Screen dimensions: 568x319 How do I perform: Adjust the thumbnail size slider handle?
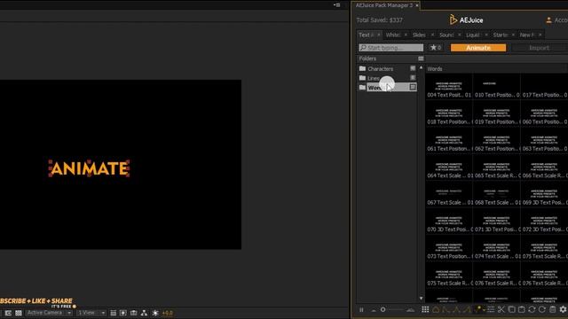coord(383,309)
